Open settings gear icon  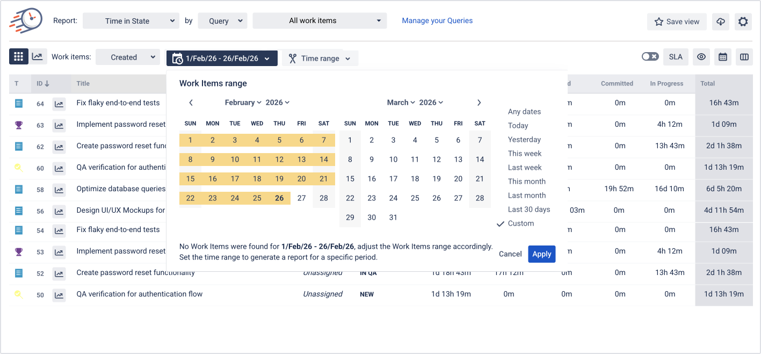pyautogui.click(x=743, y=21)
